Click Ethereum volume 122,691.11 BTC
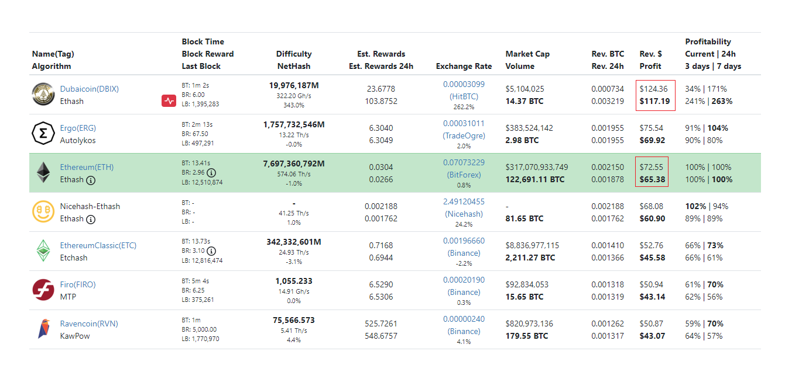 534,179
